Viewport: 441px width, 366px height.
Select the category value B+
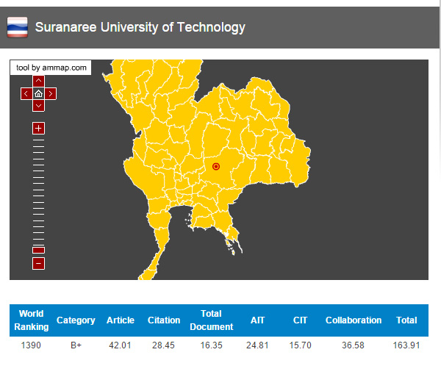click(76, 345)
